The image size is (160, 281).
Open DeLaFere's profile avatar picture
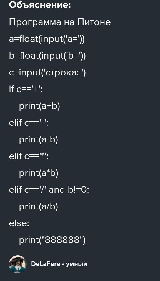18,264
